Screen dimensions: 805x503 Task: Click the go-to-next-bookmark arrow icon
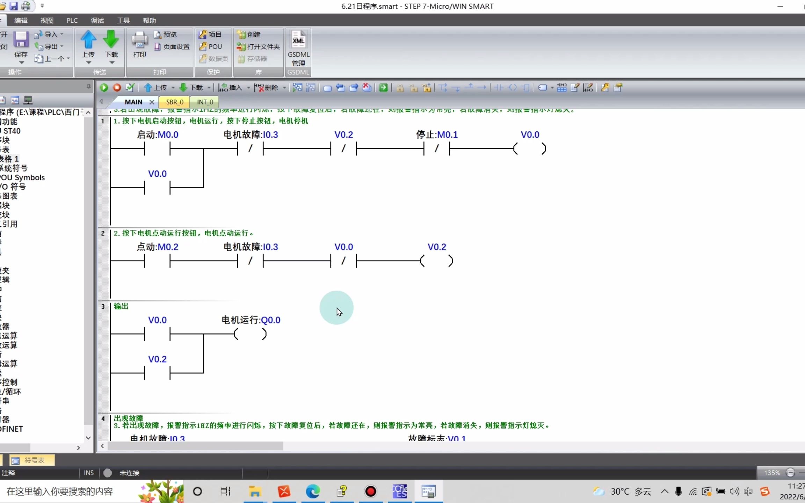click(354, 88)
